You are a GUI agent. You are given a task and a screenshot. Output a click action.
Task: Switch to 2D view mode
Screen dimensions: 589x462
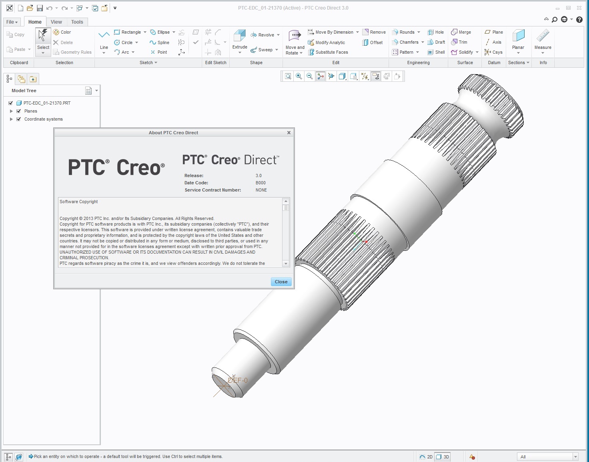coord(426,457)
